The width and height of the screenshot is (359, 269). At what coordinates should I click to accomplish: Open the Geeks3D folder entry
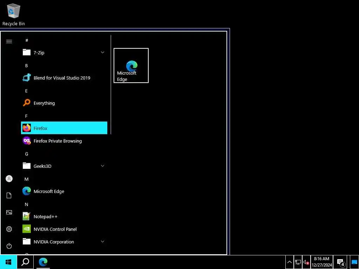pyautogui.click(x=64, y=166)
